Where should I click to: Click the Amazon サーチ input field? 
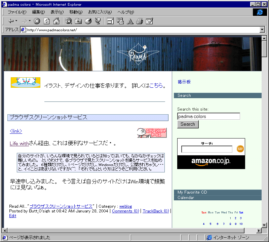click(x=207, y=149)
